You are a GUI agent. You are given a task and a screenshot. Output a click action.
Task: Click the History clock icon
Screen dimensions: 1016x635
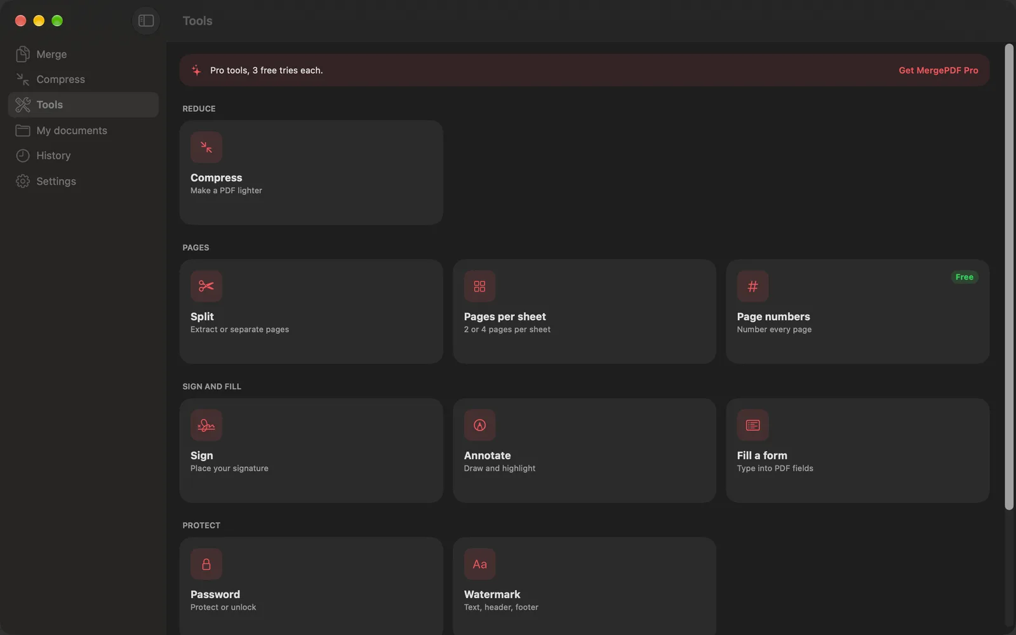[x=23, y=156]
